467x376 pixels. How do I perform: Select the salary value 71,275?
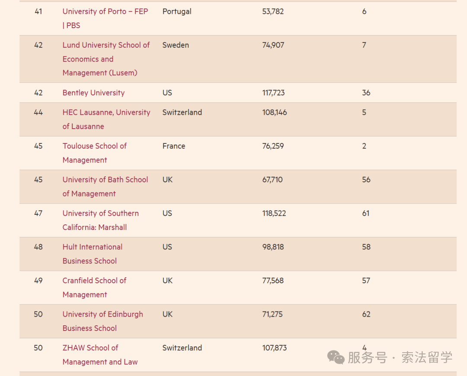click(x=272, y=314)
